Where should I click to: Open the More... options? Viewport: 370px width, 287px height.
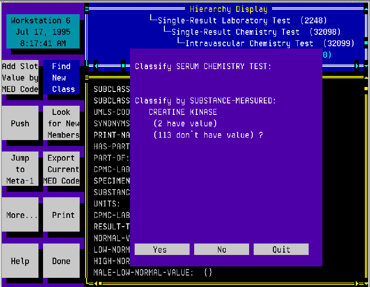tap(20, 215)
